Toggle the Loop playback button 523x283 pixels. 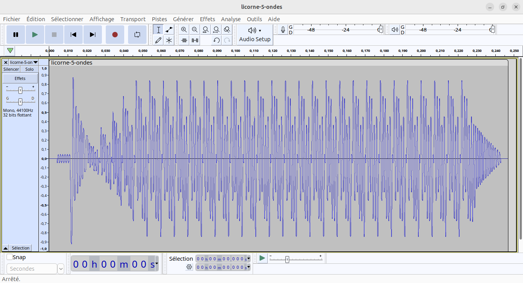tap(137, 35)
